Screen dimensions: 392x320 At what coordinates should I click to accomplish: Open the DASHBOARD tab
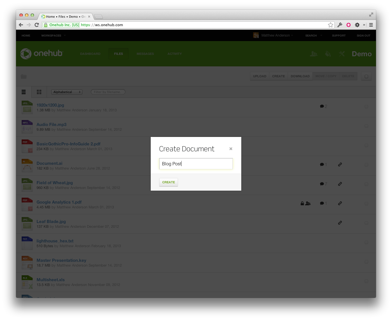click(x=90, y=54)
